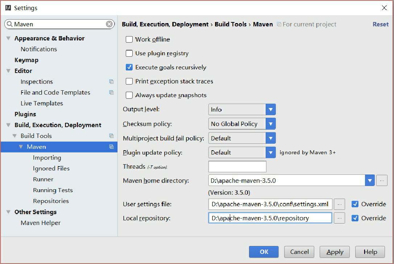Open the Output level dropdown
394x264 pixels.
(270, 109)
